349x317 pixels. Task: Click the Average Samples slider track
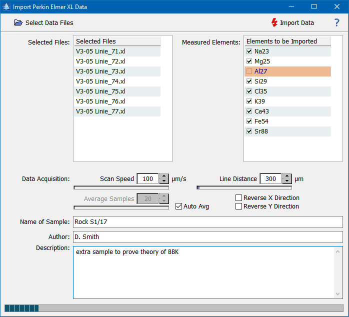point(121,207)
